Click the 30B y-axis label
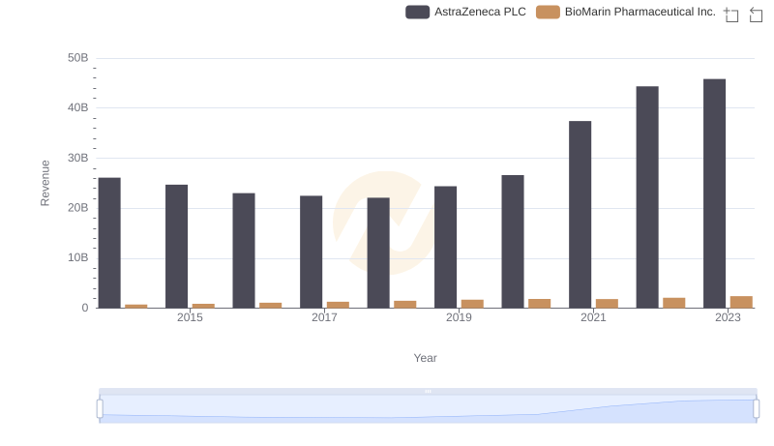This screenshot has height=446, width=774. 78,158
